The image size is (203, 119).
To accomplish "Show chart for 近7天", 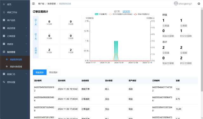I will tap(117, 11).
